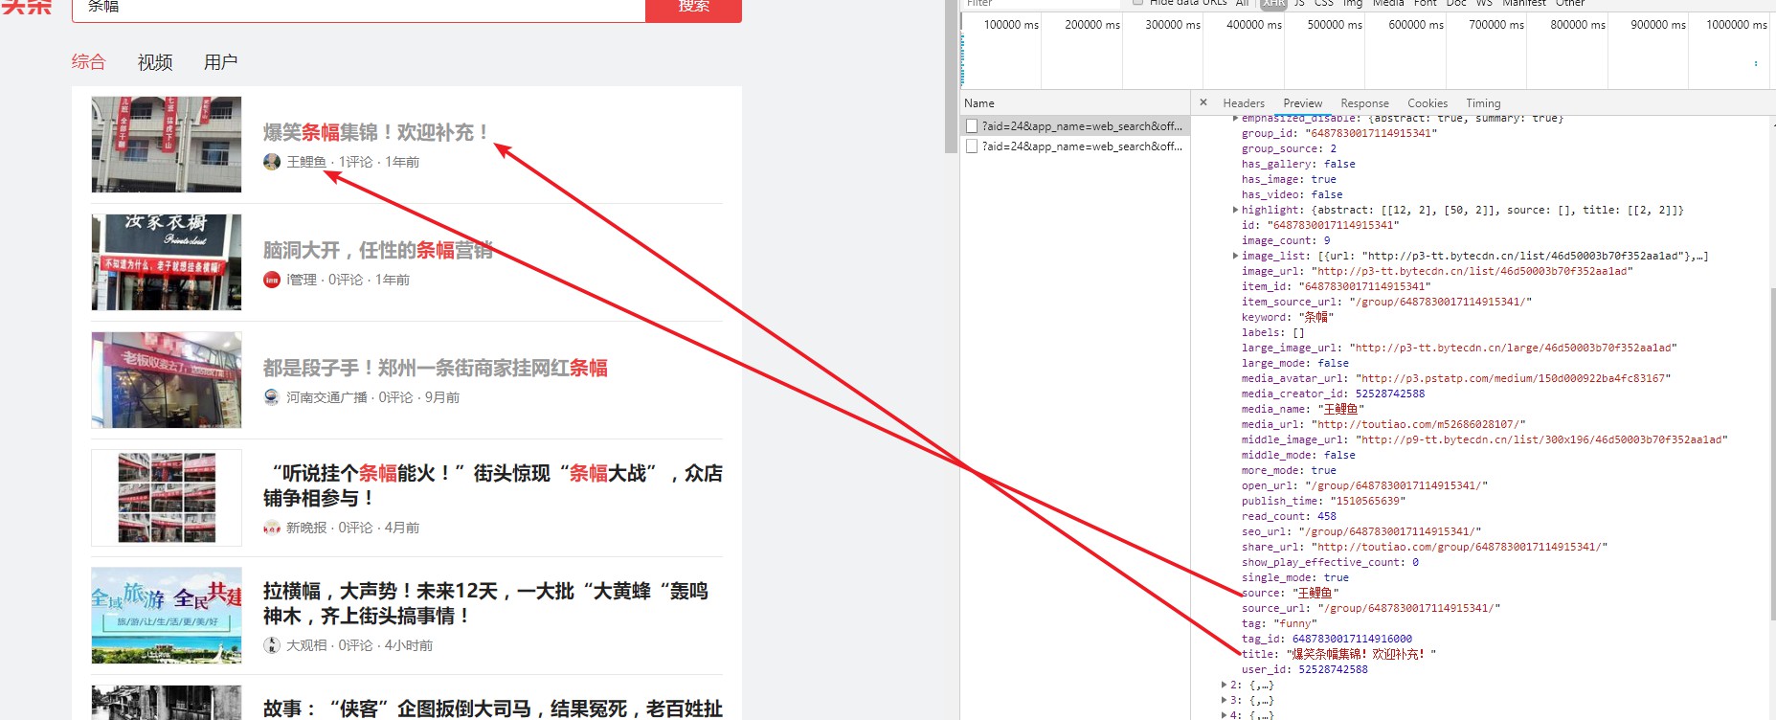Screen dimensions: 1776x720
Task: Click the i管理 author avatar icon
Action: (x=272, y=280)
